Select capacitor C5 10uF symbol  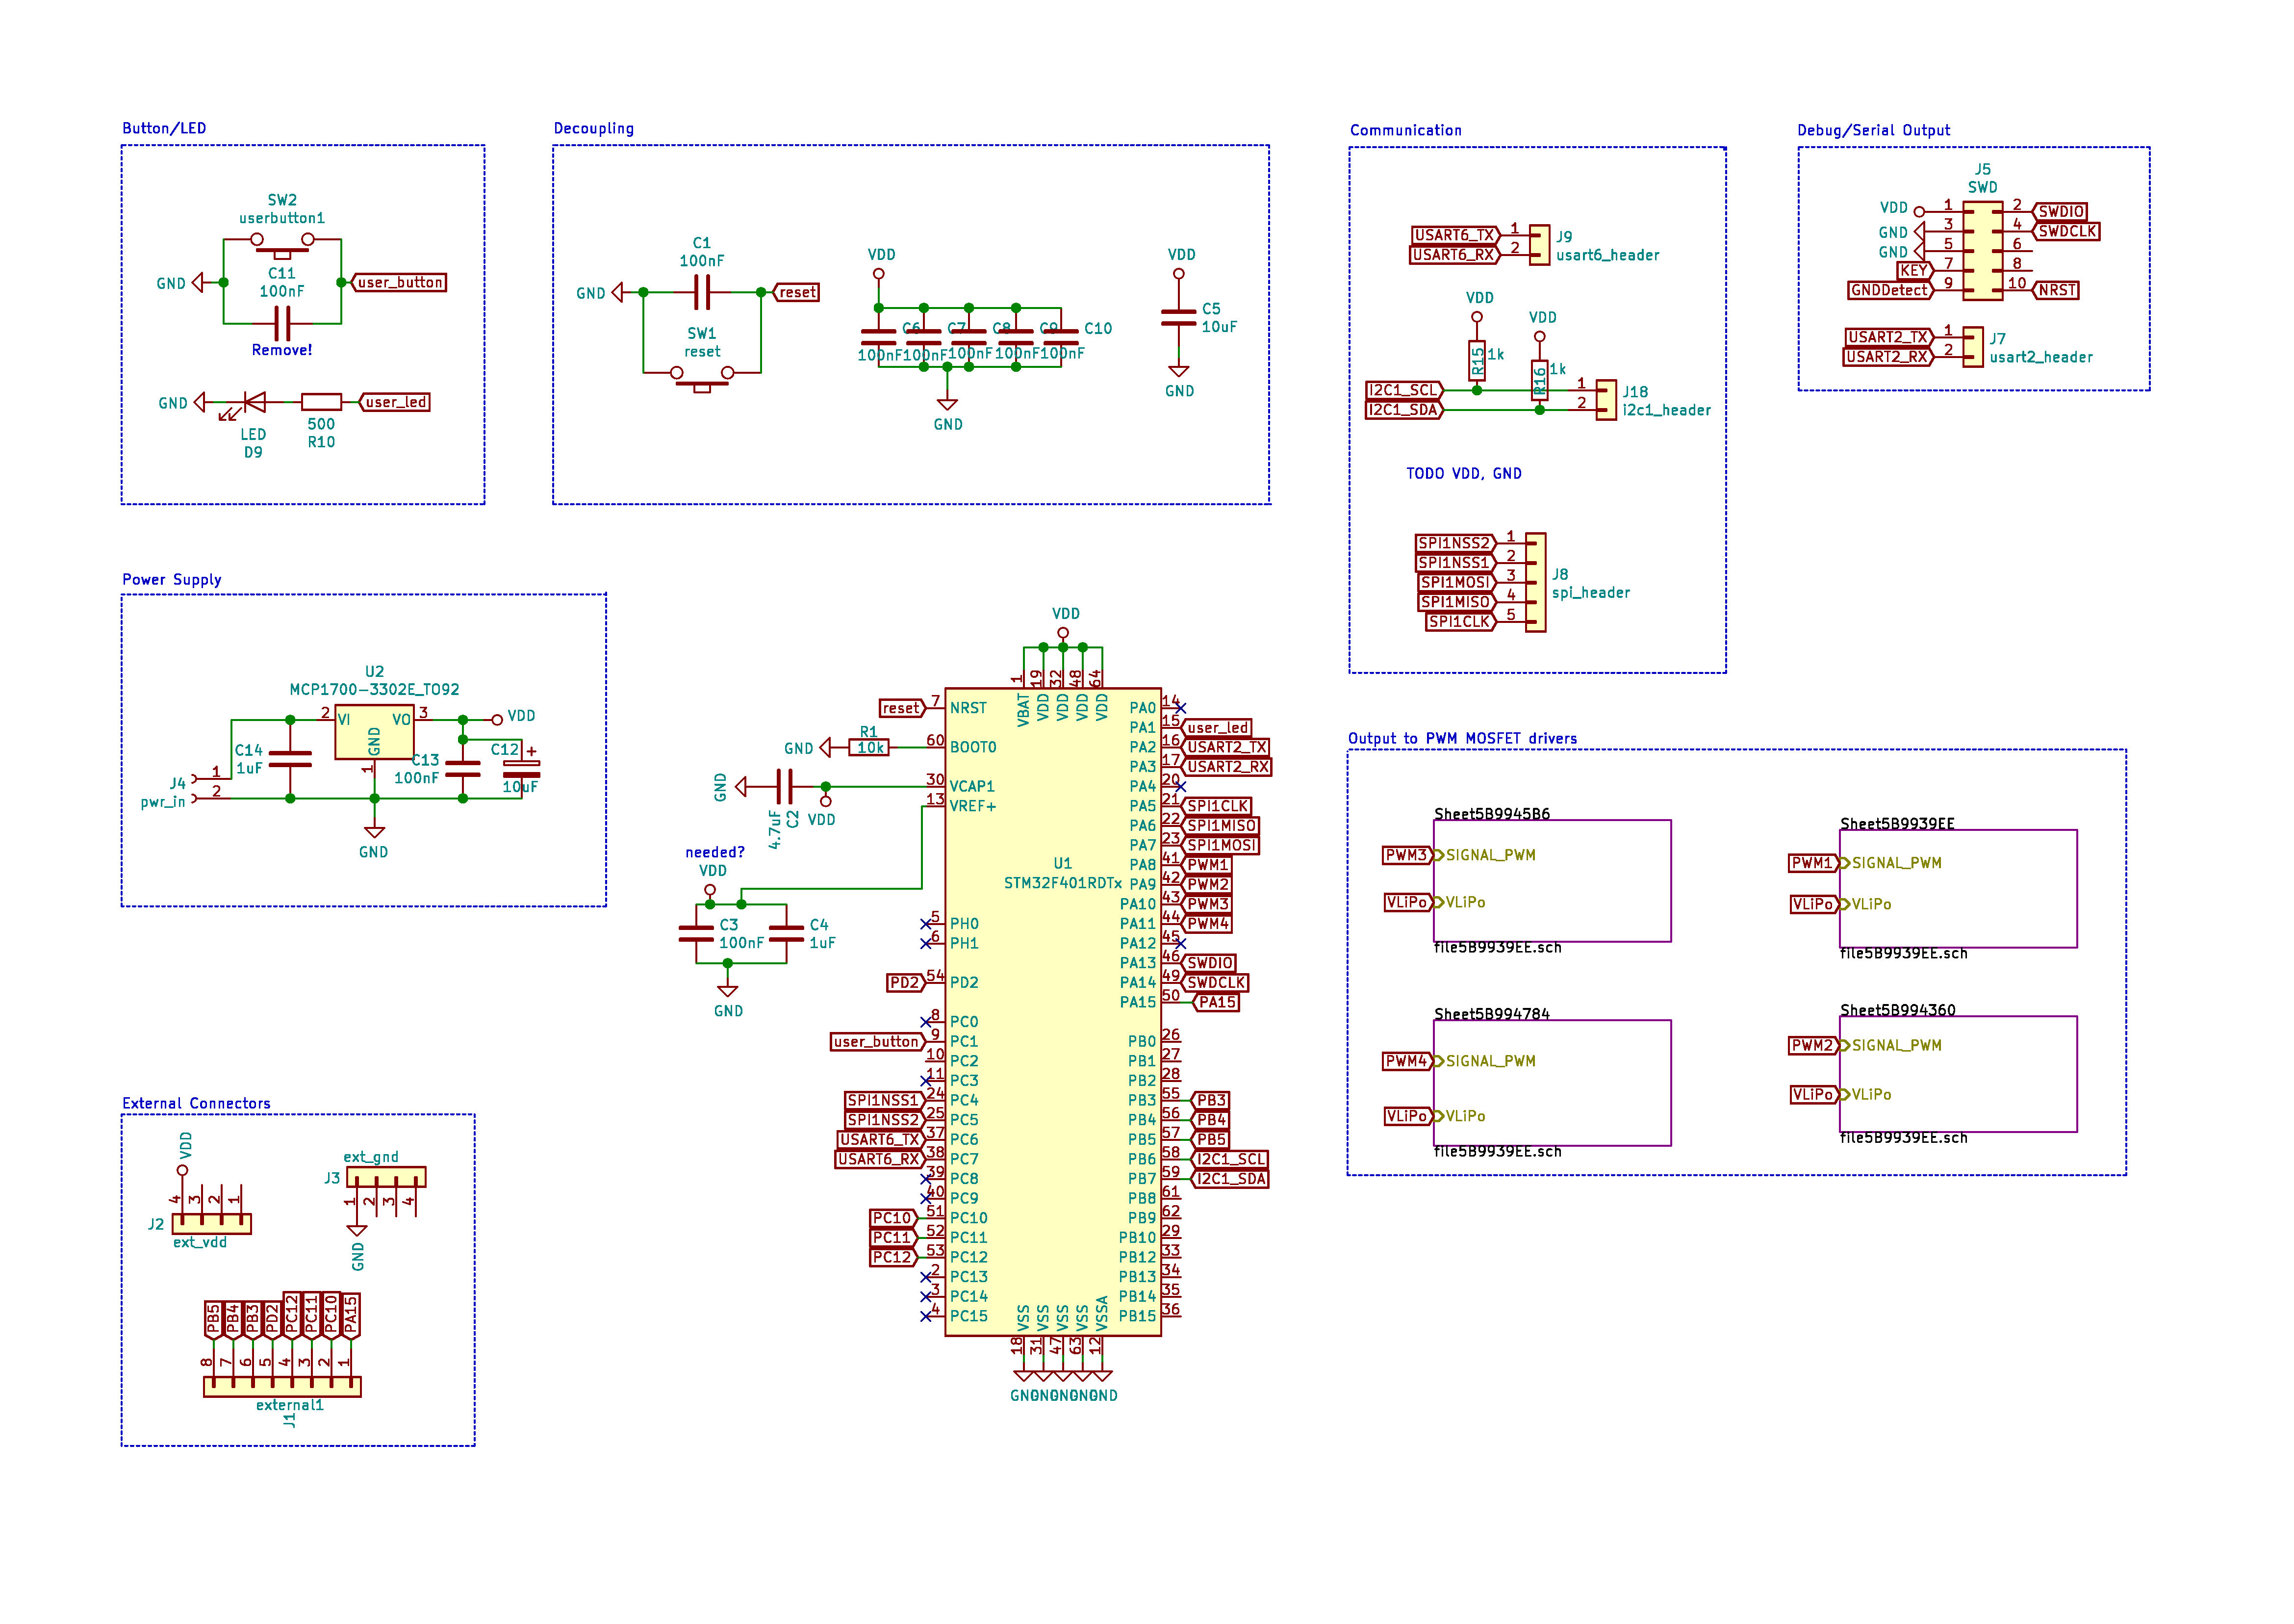1178,318
